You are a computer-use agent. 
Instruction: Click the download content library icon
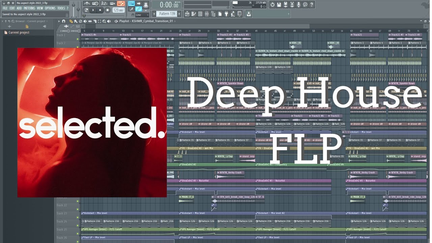249,14
